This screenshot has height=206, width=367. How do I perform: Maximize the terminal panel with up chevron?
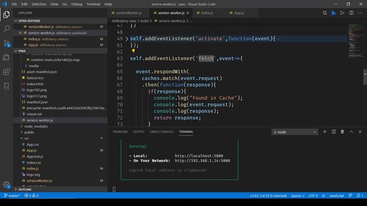(x=352, y=132)
